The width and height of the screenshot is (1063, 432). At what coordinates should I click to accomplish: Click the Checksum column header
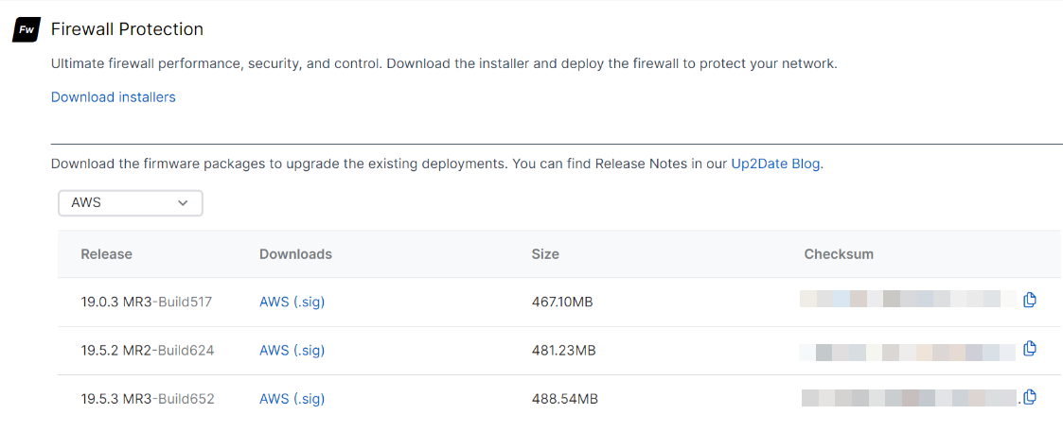click(x=838, y=254)
